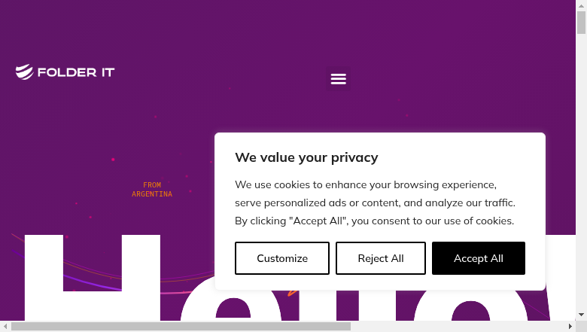Click the "We value your privacy" heading
587x332 pixels.
click(306, 157)
